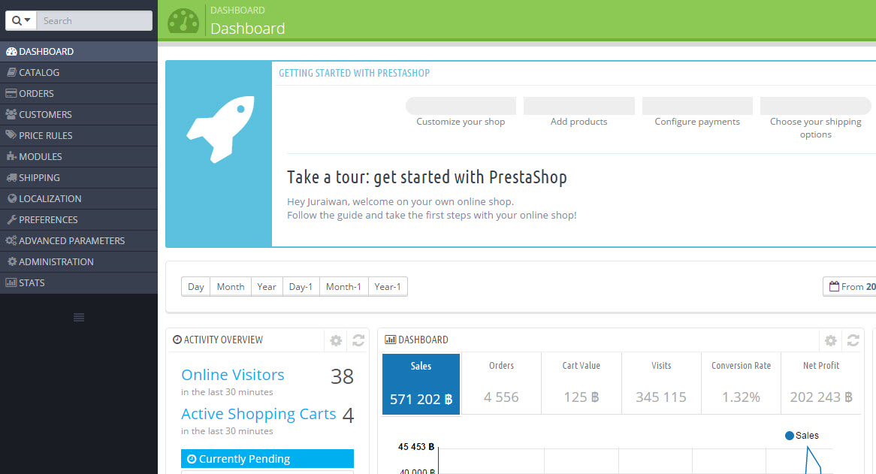Set date range to Month
Screen dimensions: 876x474
(x=231, y=286)
